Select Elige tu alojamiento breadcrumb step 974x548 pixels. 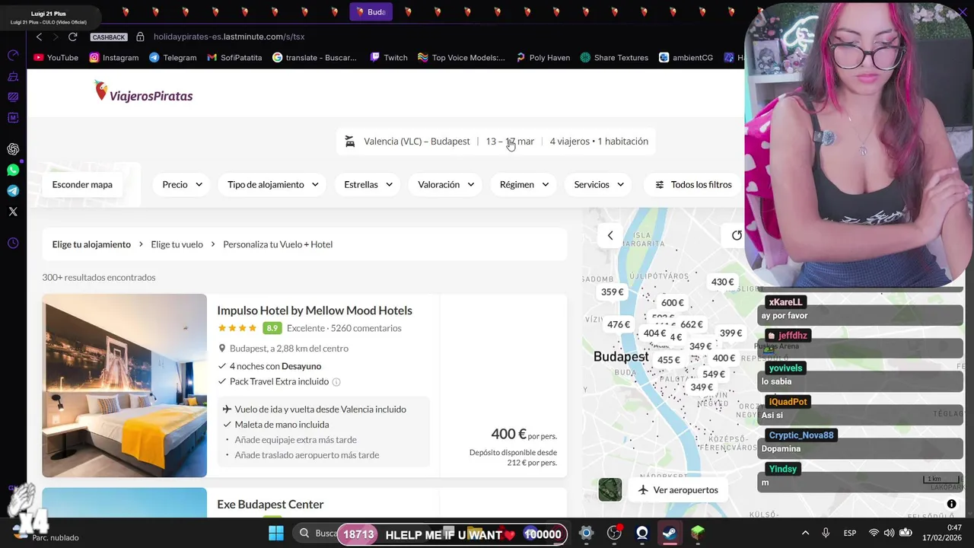tap(91, 244)
